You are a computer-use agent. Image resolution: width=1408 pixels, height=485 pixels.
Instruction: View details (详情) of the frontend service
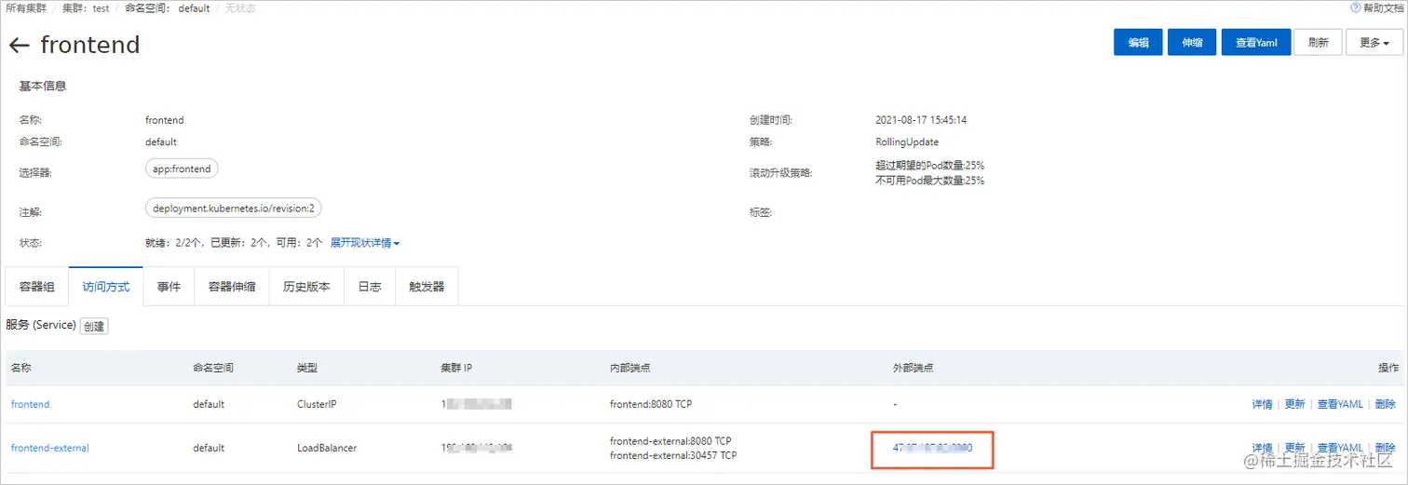[1262, 404]
